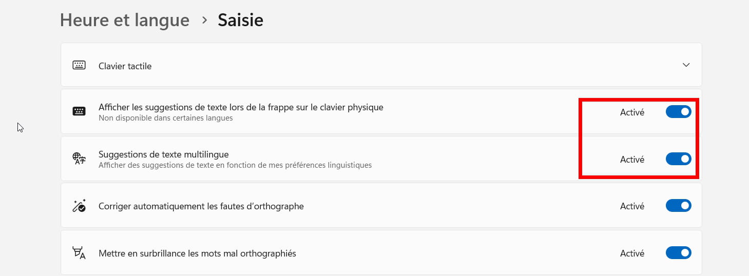Click "Non disponible dans certaines langues" subtitle
The width and height of the screenshot is (749, 276).
click(x=165, y=118)
